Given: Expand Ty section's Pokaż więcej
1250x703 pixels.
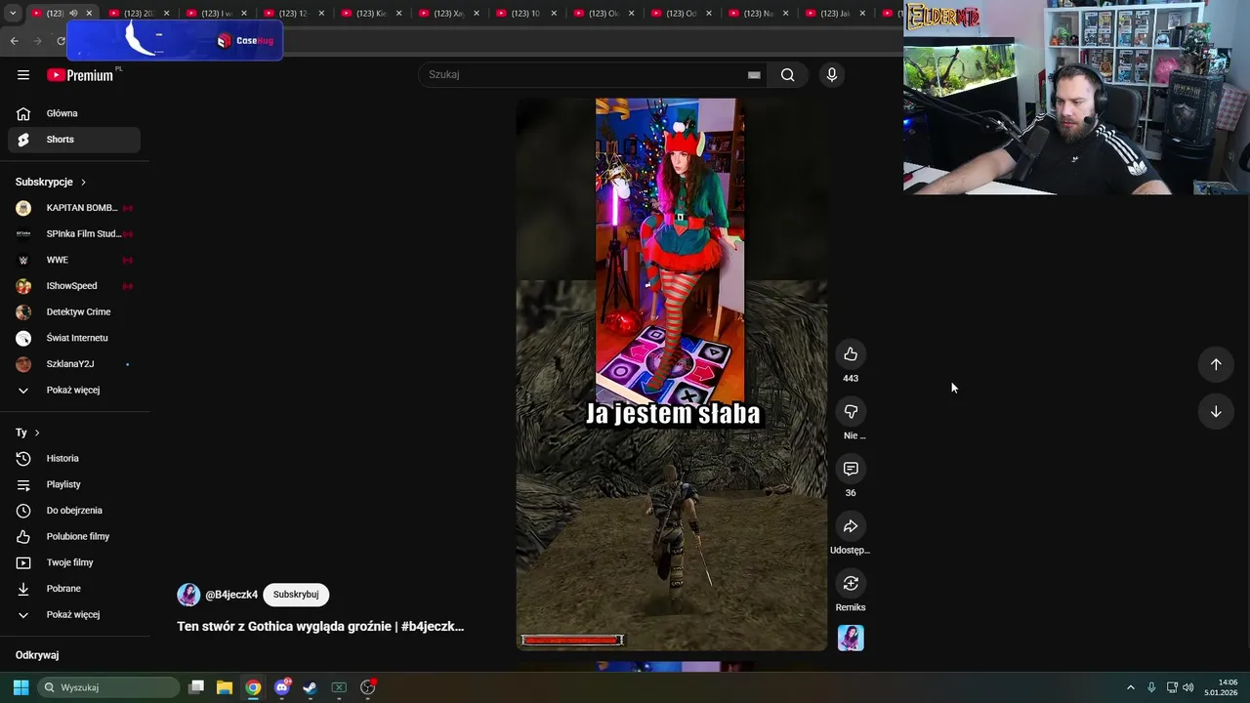Looking at the screenshot, I should [x=74, y=615].
